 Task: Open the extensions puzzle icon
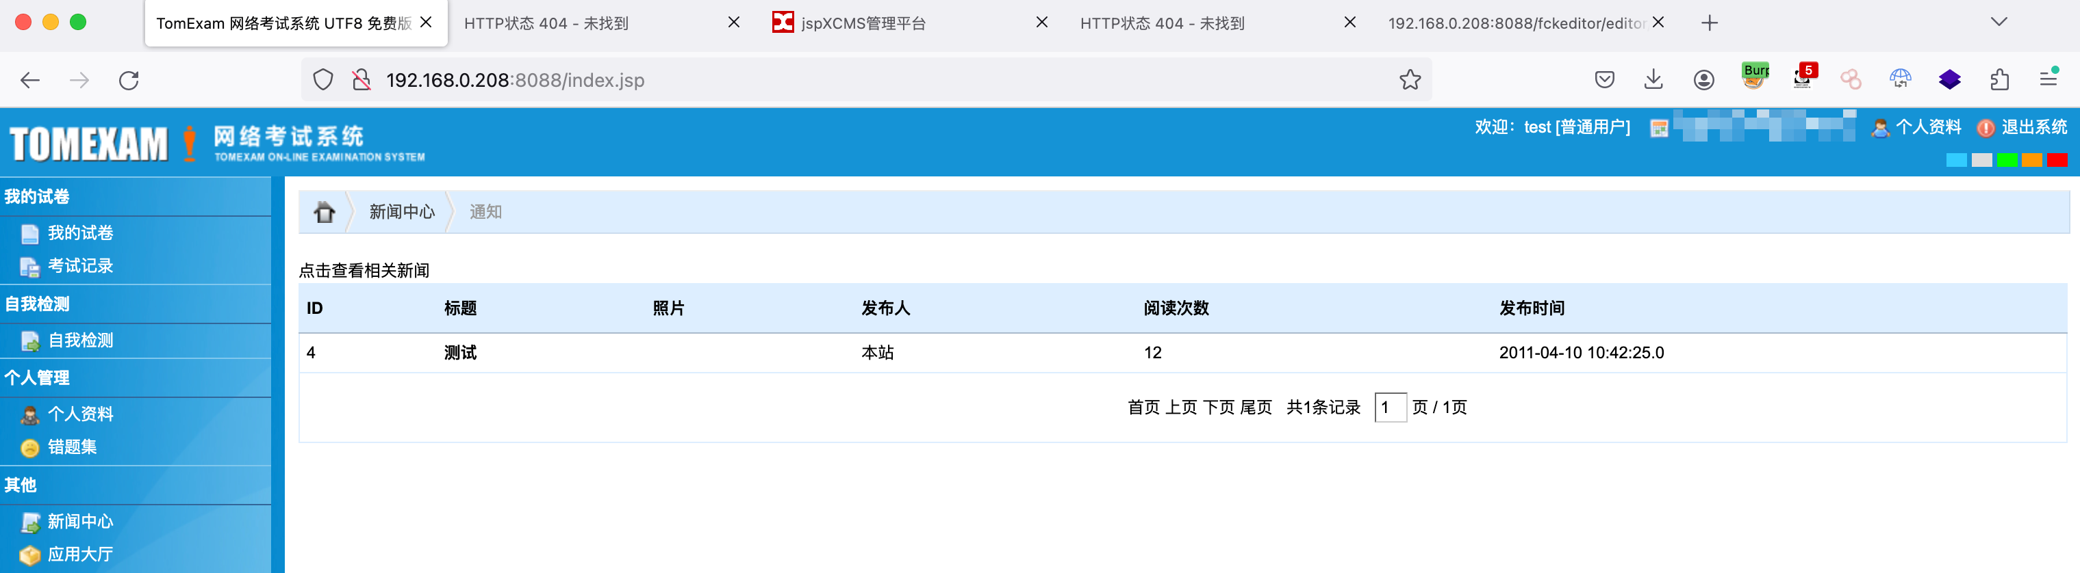(x=1999, y=79)
